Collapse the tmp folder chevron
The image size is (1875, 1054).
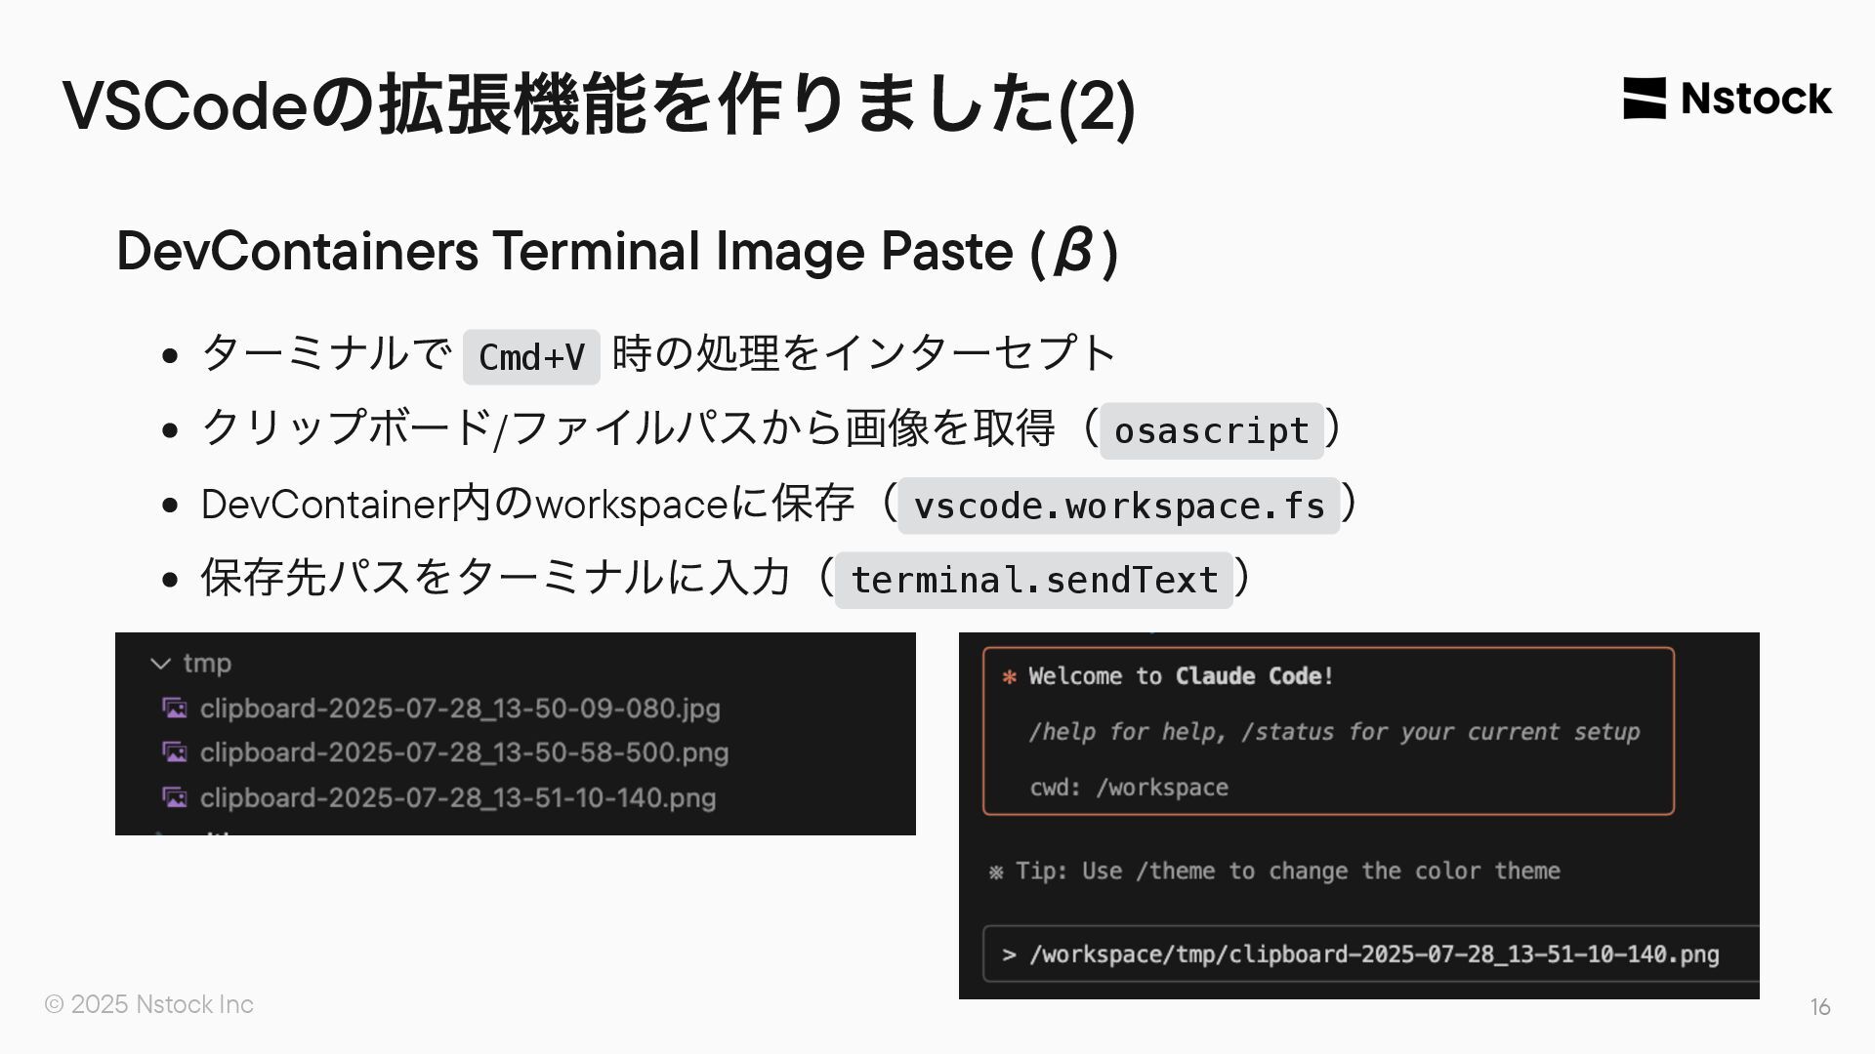tap(160, 664)
